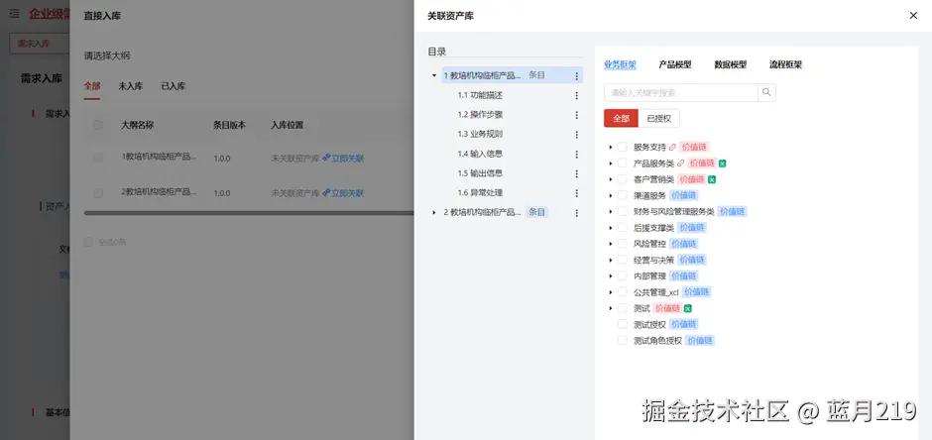Image resolution: width=932 pixels, height=440 pixels.
Task: Select 1.3 业务规则 in directory tree
Action: (480, 134)
